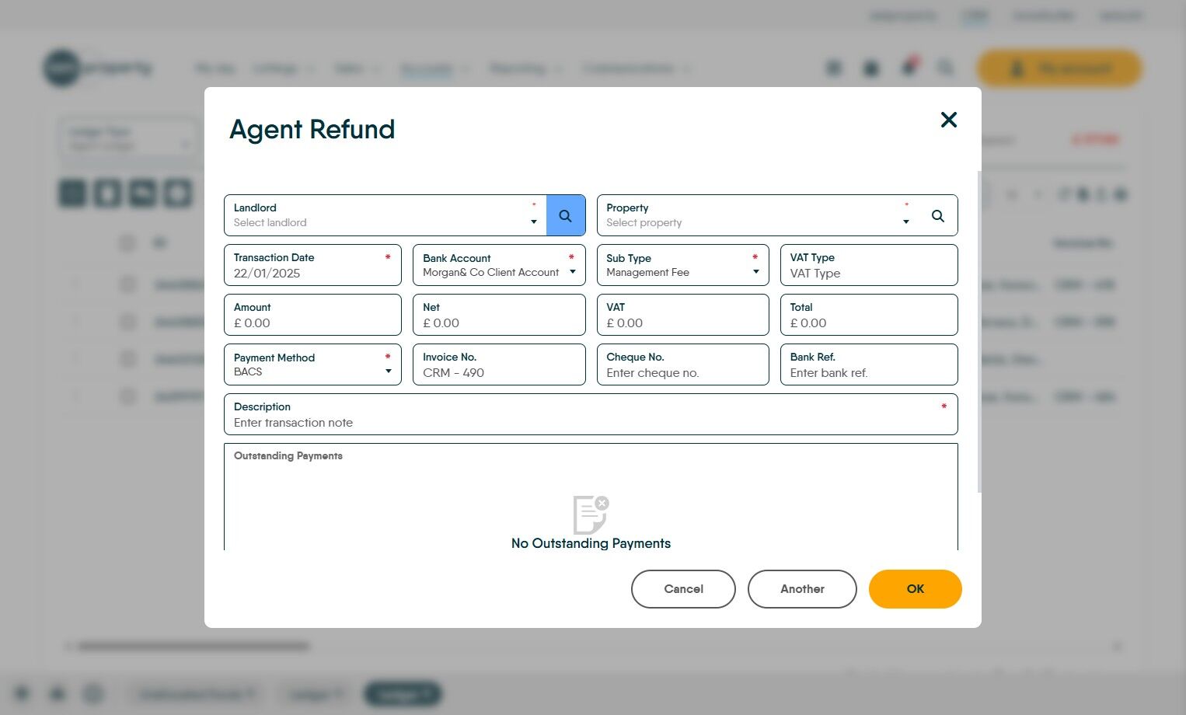
Task: Select the Net amount field
Action: click(499, 315)
